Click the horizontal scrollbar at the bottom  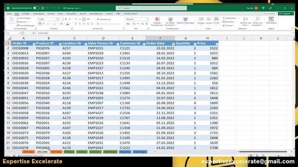[263, 152]
